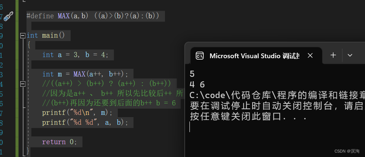Click the CSDN watermark text
The image size is (365, 157).
click(347, 151)
